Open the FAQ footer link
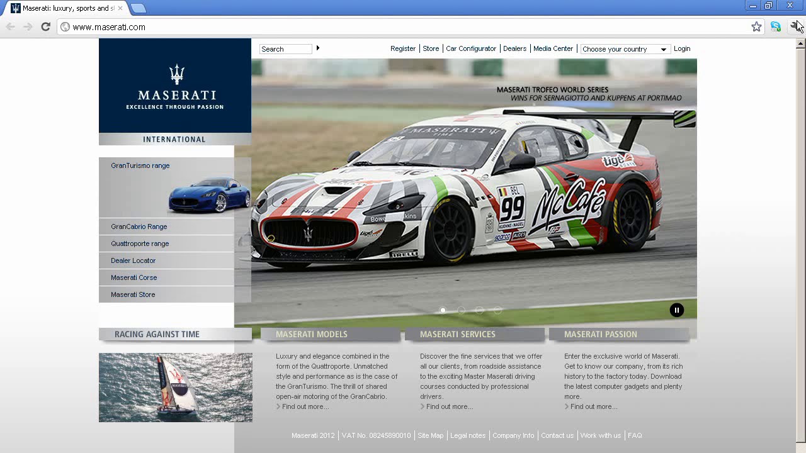The height and width of the screenshot is (453, 806). tap(635, 435)
